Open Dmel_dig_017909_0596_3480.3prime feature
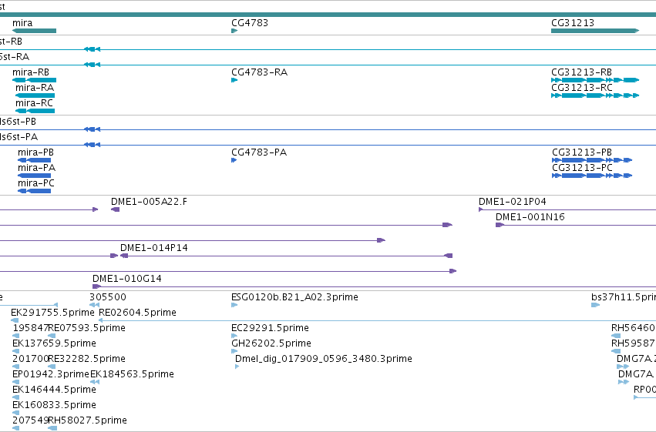Image resolution: width=656 pixels, height=432 pixels. 237,367
